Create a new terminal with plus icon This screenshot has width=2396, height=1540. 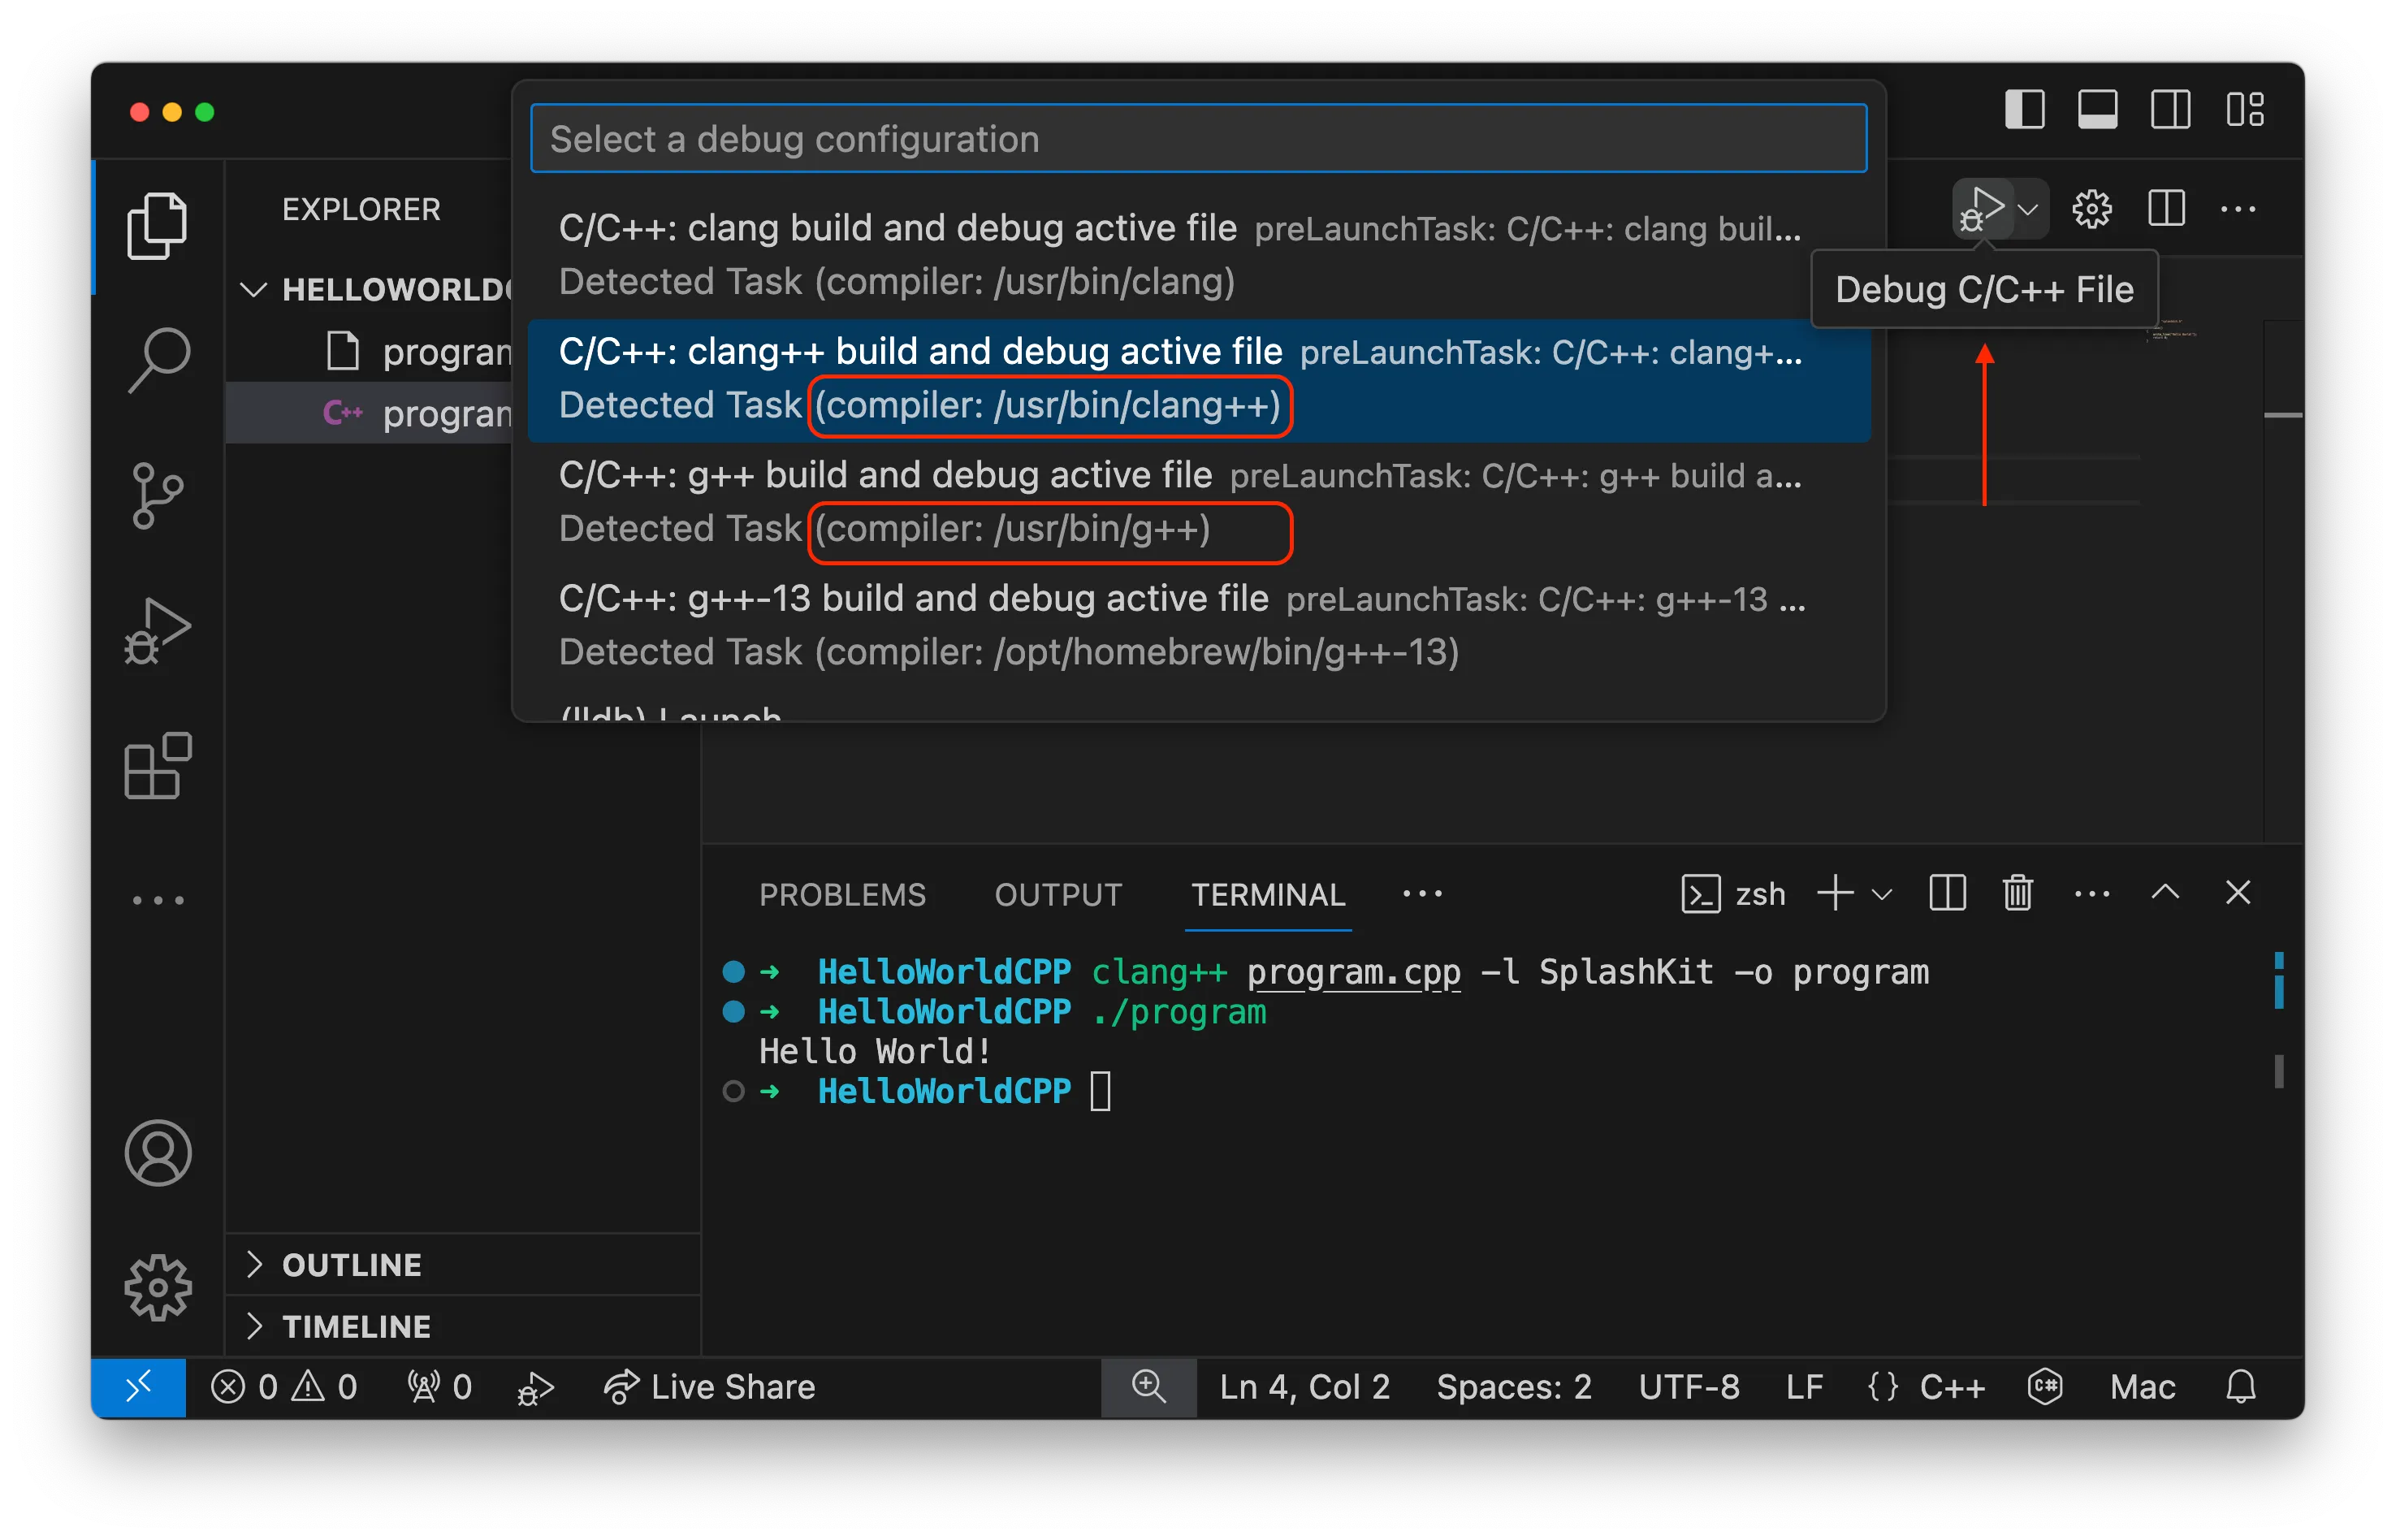(1834, 892)
